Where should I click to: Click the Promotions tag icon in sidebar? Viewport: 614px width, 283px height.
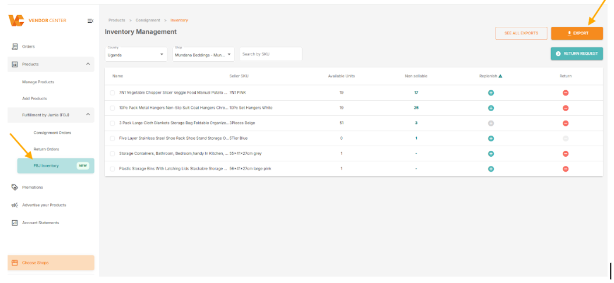pyautogui.click(x=15, y=188)
